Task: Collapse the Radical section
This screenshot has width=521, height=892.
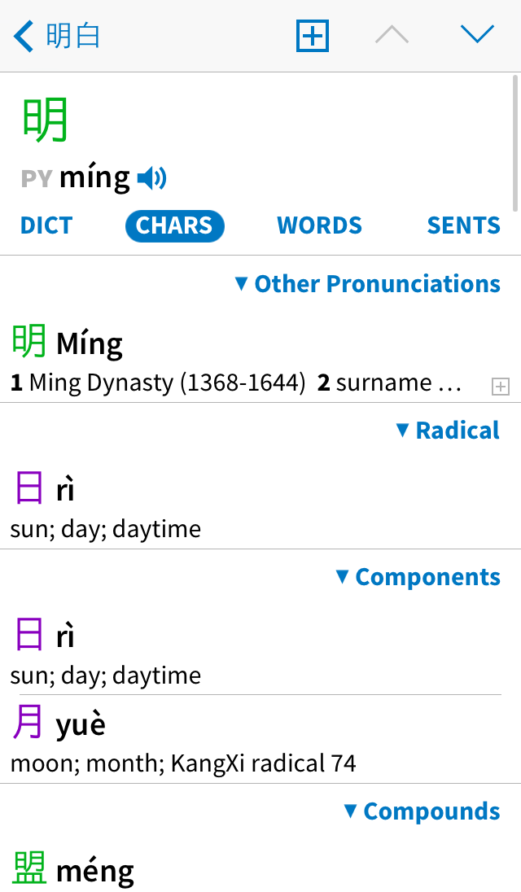Action: point(448,431)
